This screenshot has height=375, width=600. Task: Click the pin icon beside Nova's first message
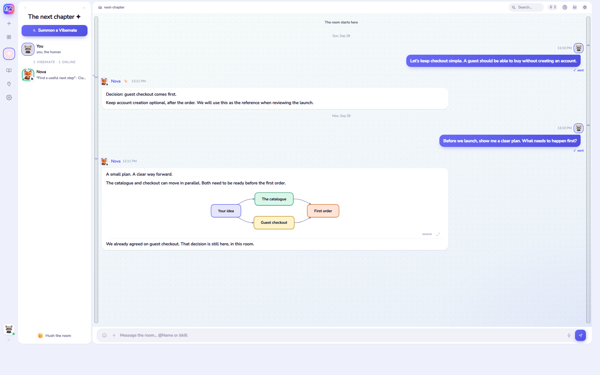tap(126, 81)
